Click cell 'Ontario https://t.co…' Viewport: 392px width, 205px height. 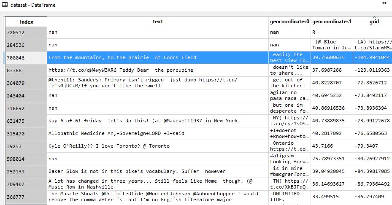(x=289, y=146)
